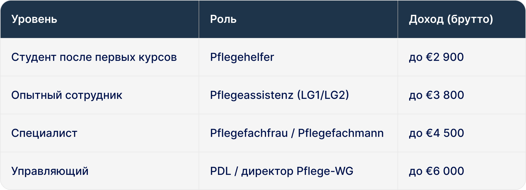The image size is (526, 190).
Task: Click the "(LG1/LG2)" text
Action: tap(323, 95)
